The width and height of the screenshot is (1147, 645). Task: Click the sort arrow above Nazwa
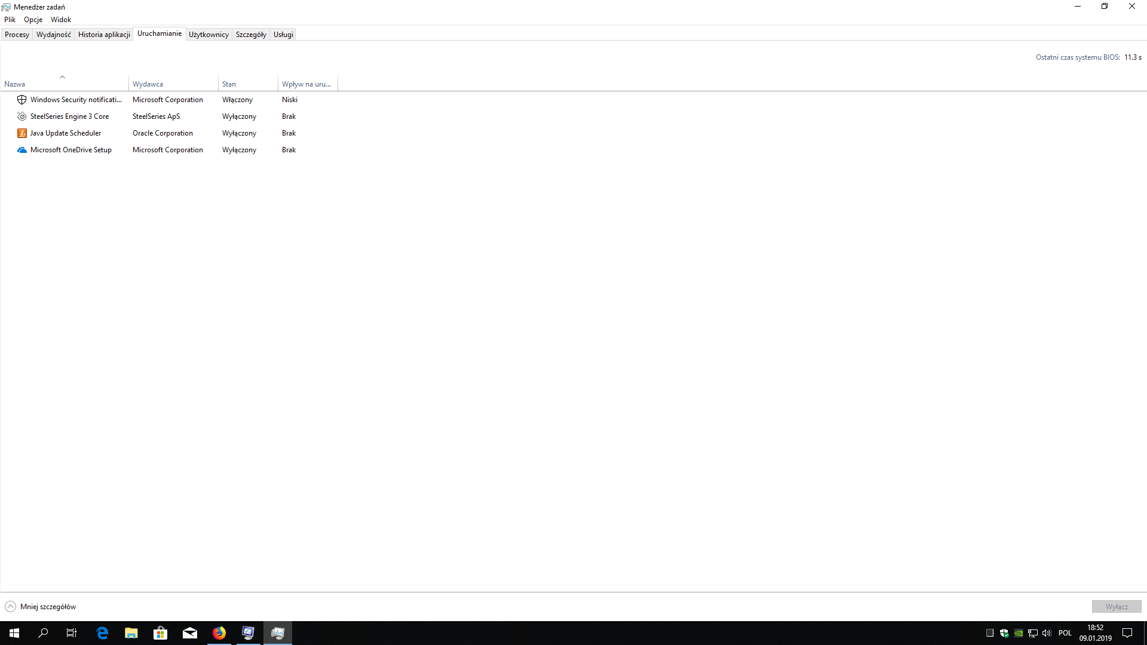coord(62,77)
